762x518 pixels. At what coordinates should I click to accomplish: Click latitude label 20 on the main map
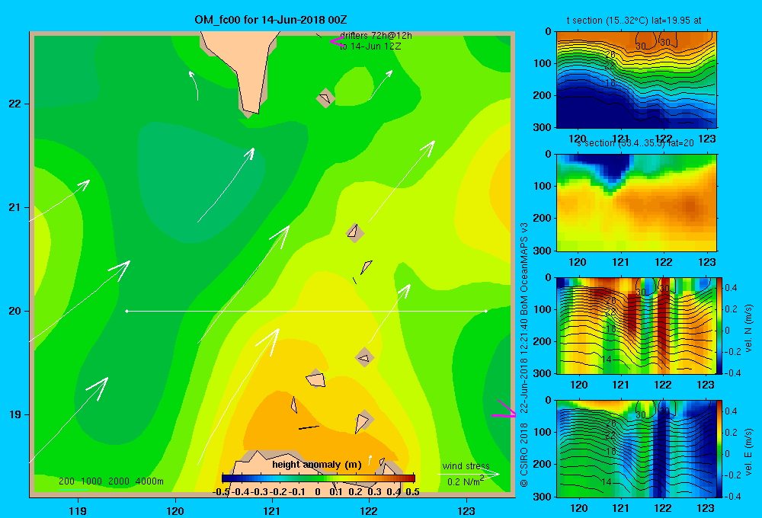coord(14,311)
